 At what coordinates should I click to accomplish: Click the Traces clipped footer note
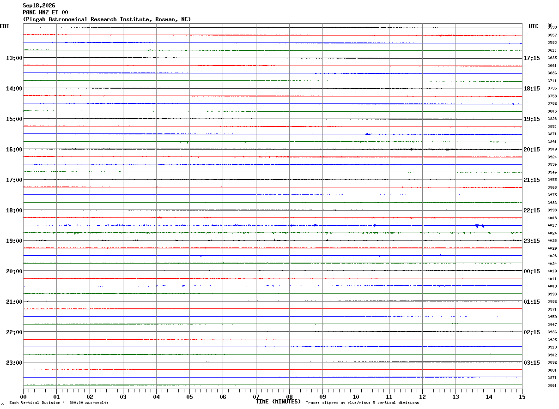(x=362, y=403)
